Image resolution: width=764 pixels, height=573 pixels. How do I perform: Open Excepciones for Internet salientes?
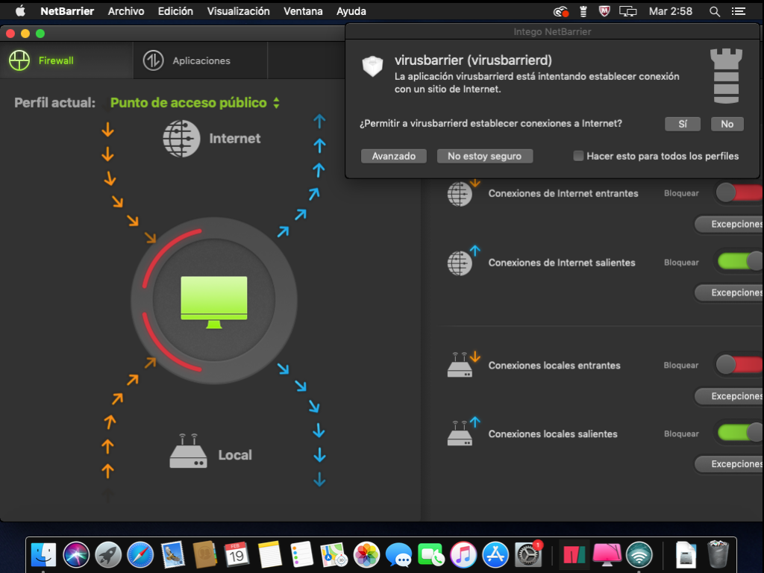tap(730, 292)
